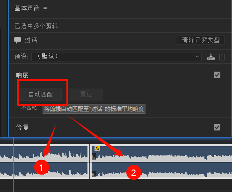This screenshot has height=192, width=232.
Task: Toggle the 响度 checkbox
Action: pyautogui.click(x=217, y=75)
